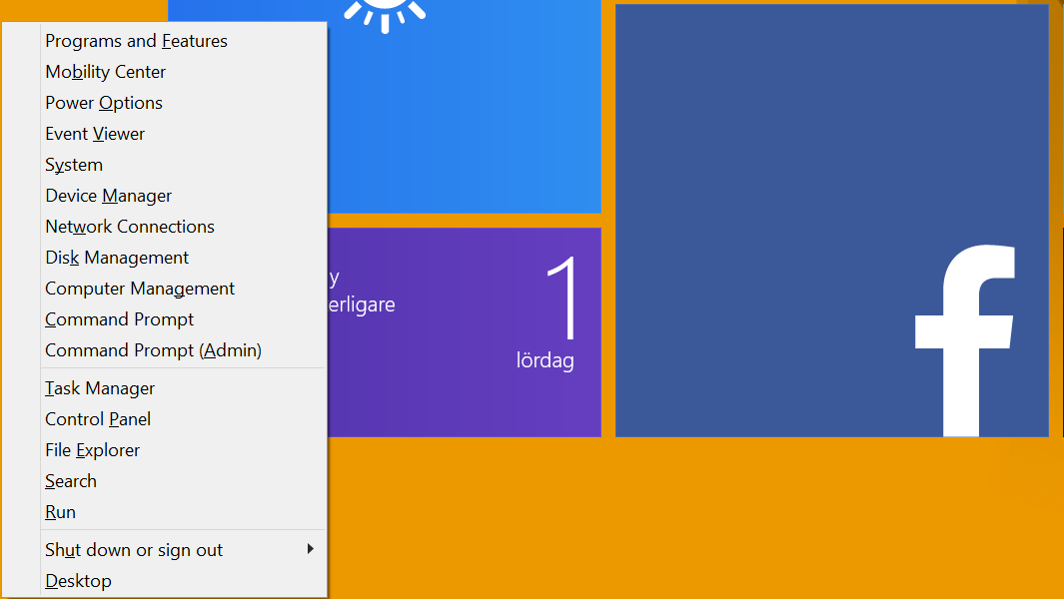
Task: Open Disk Management
Action: tap(183, 258)
